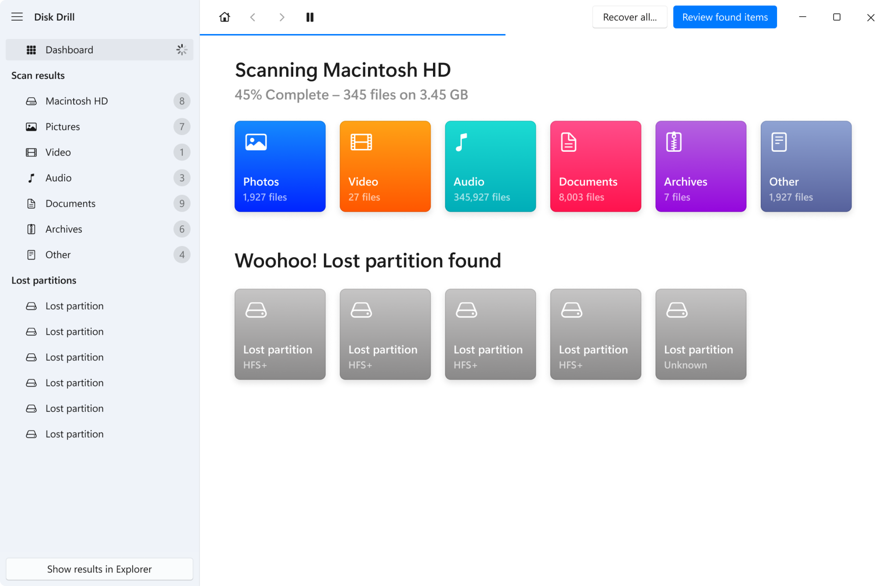Image resolution: width=888 pixels, height=586 pixels.
Task: Click the Archives icon in the sidebar
Action: [x=31, y=229]
